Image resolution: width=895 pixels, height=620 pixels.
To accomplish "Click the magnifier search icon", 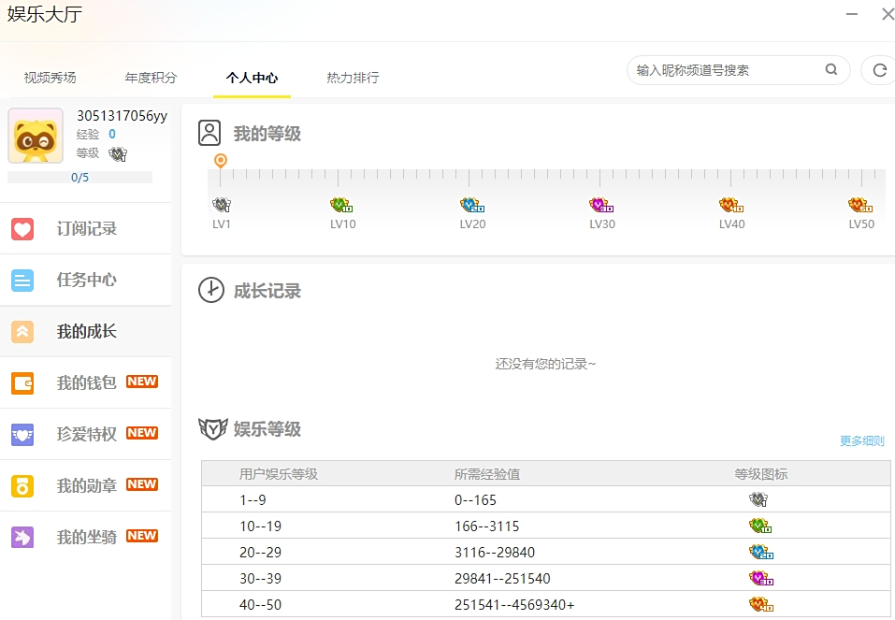I will click(830, 70).
